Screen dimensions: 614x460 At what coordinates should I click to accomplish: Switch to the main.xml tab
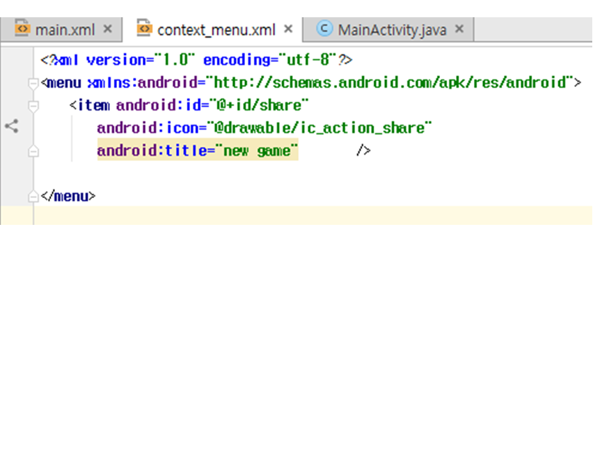[x=65, y=29]
